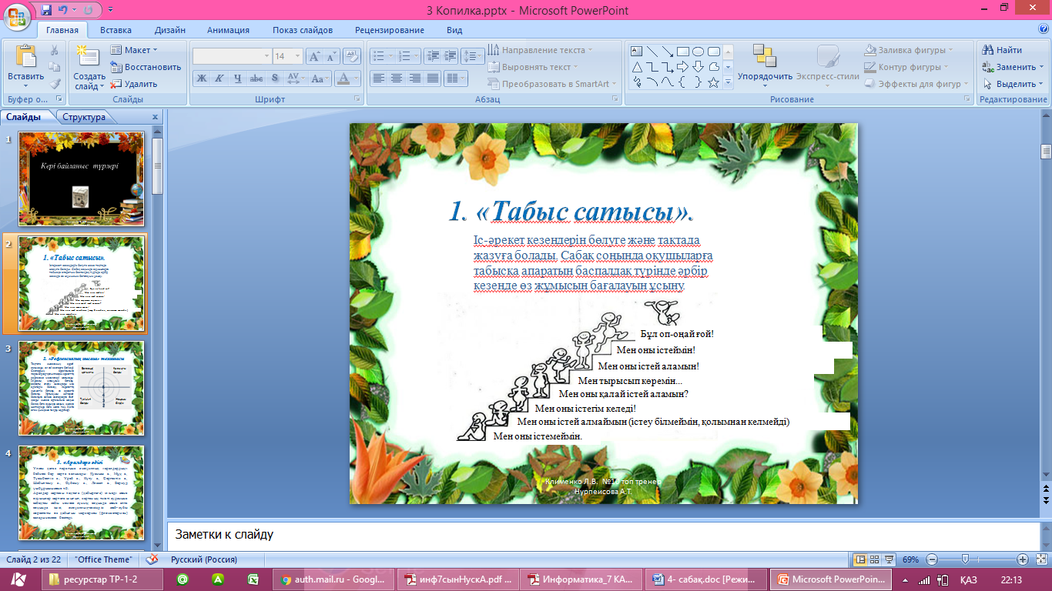Click the Создать слайд button
This screenshot has width=1052, height=591.
(x=89, y=67)
